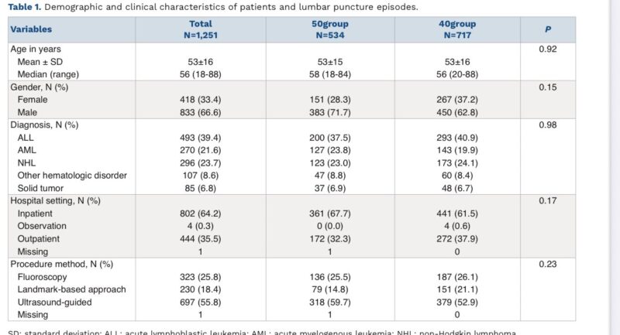
Task: Click the Gender P value 0.15
Action: click(548, 87)
